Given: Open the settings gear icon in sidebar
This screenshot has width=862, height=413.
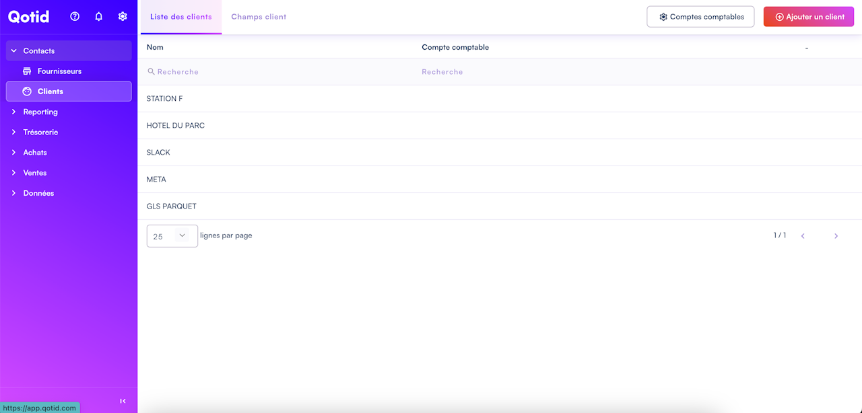Looking at the screenshot, I should (x=123, y=17).
